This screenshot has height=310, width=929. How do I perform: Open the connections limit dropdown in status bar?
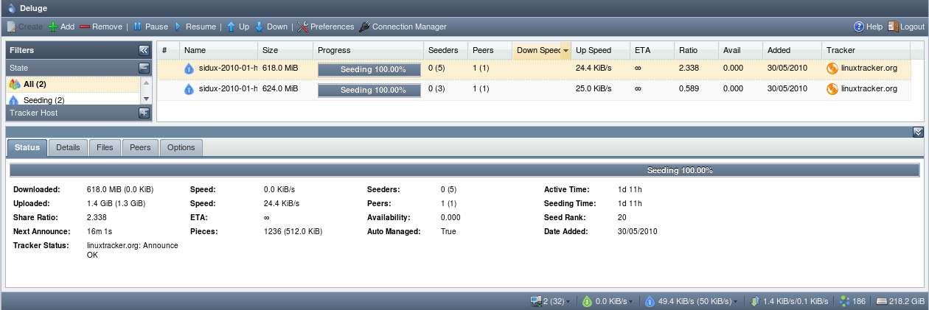[x=568, y=302]
